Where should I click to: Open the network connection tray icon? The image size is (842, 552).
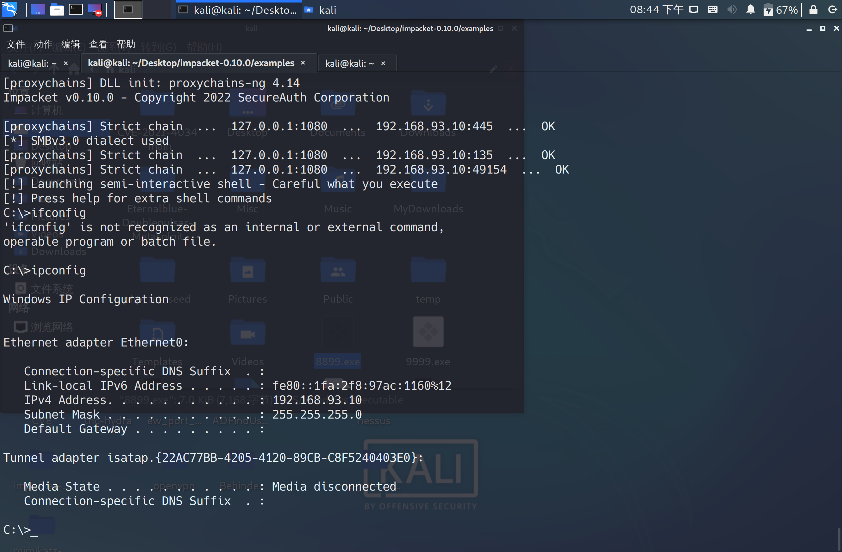[693, 9]
